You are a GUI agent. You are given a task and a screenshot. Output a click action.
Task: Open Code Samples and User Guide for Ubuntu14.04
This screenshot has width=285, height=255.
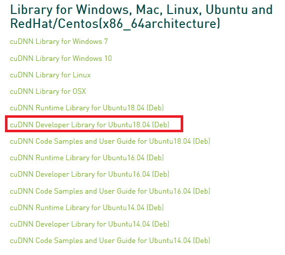tap(110, 241)
